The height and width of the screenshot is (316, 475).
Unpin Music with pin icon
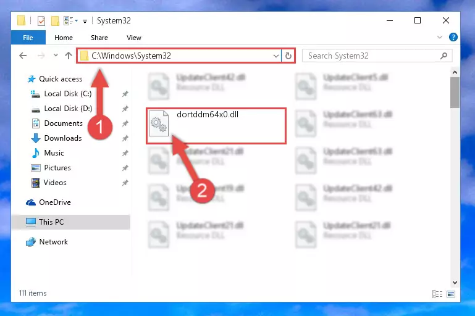(x=125, y=153)
